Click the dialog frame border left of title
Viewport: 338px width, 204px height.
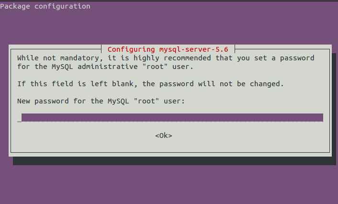pyautogui.click(x=56, y=49)
